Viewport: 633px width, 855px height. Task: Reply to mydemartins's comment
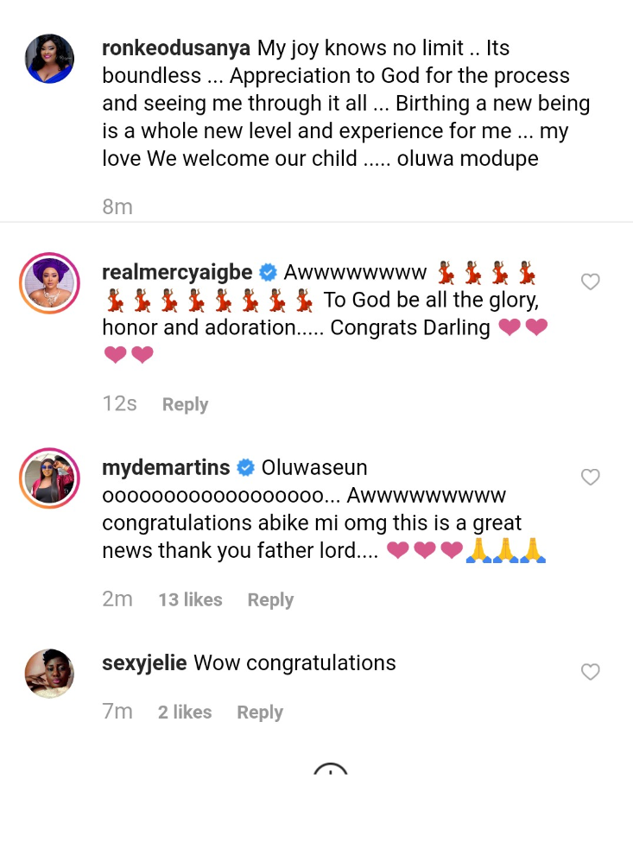tap(270, 599)
